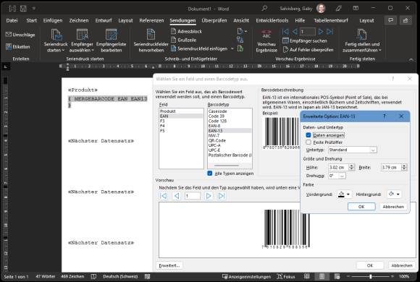Screen dimensions: 420x282
Task: Open the Datei menu
Action: tap(12, 20)
